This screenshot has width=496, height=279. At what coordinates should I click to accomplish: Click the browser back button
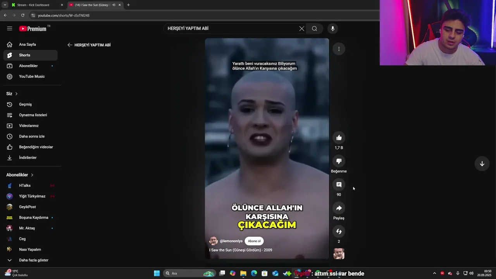(x=5, y=15)
